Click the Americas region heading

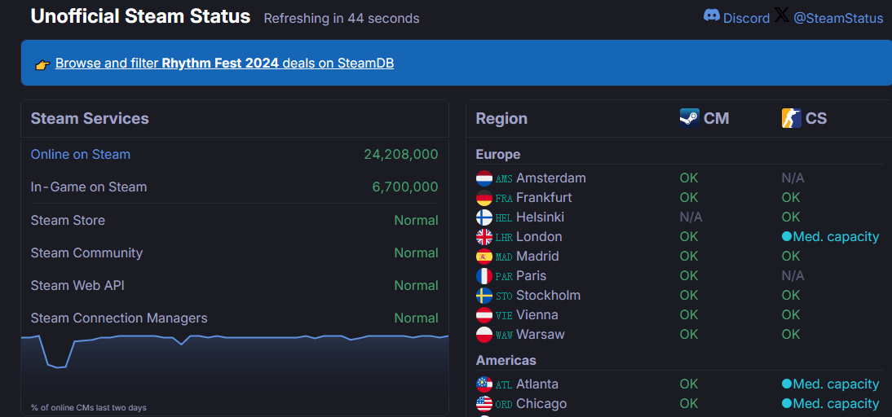click(506, 360)
